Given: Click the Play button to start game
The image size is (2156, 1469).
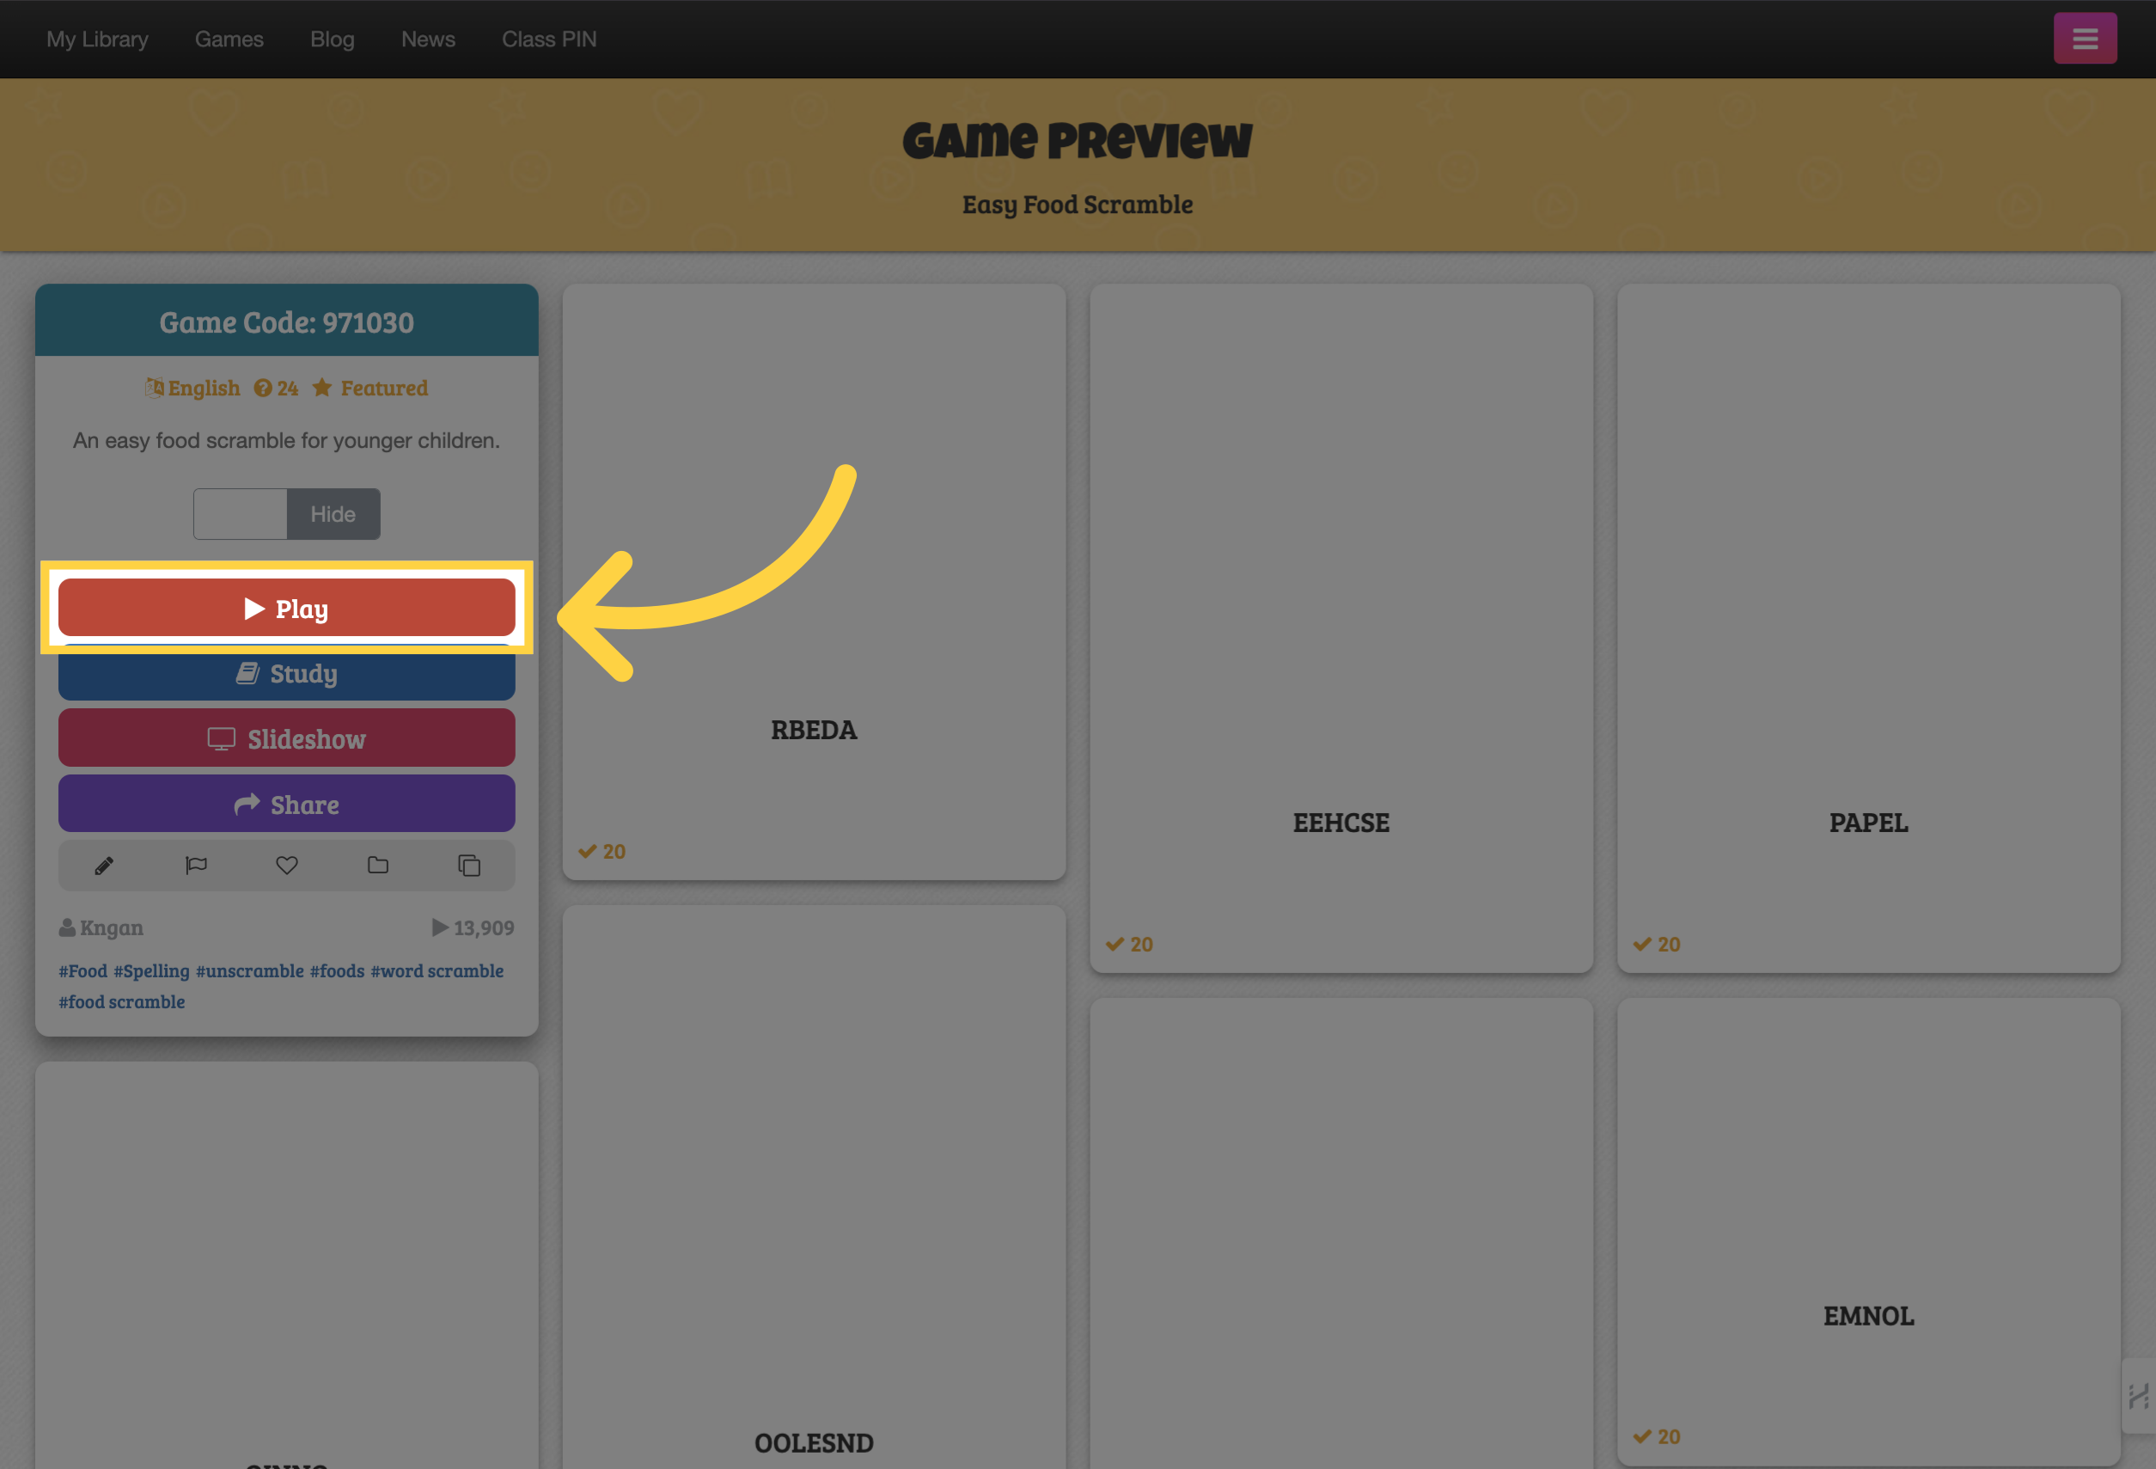Looking at the screenshot, I should tap(287, 607).
